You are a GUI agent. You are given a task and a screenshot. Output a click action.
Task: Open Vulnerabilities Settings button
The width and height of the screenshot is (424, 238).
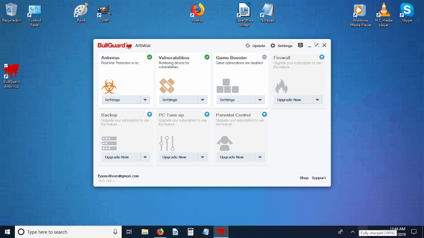tap(179, 100)
